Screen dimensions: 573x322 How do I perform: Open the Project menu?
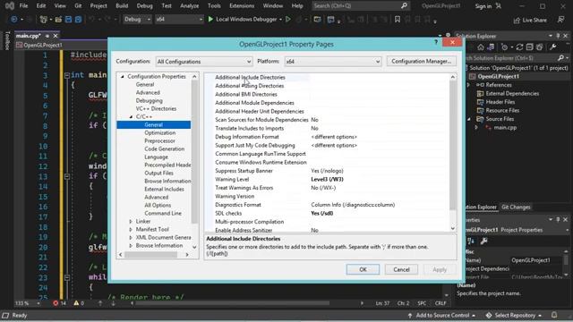[98, 6]
